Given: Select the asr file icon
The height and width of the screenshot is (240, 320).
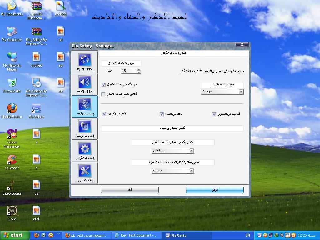Looking at the screenshot, I should 61,60.
